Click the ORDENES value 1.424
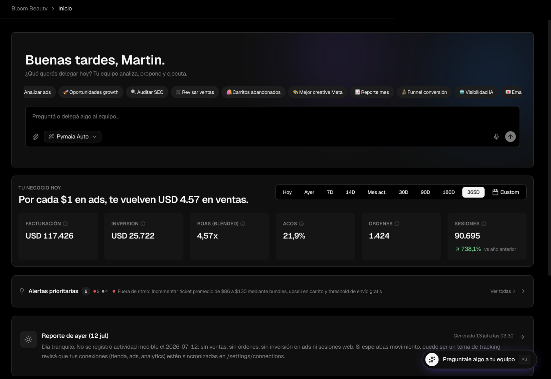This screenshot has height=379, width=551. coord(379,236)
